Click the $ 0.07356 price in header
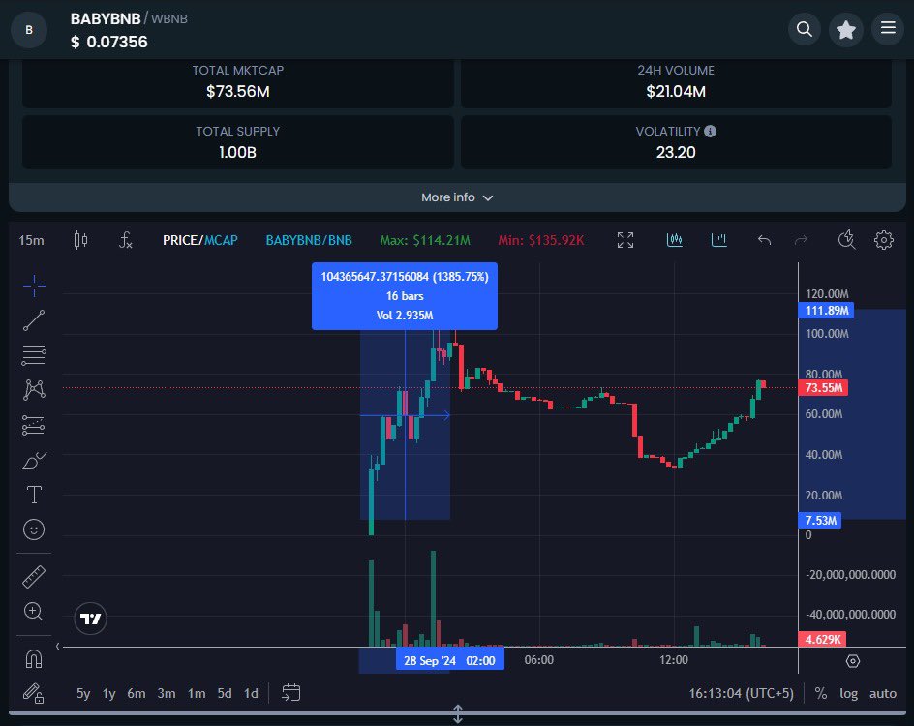Screen dimensions: 914x726 point(109,42)
